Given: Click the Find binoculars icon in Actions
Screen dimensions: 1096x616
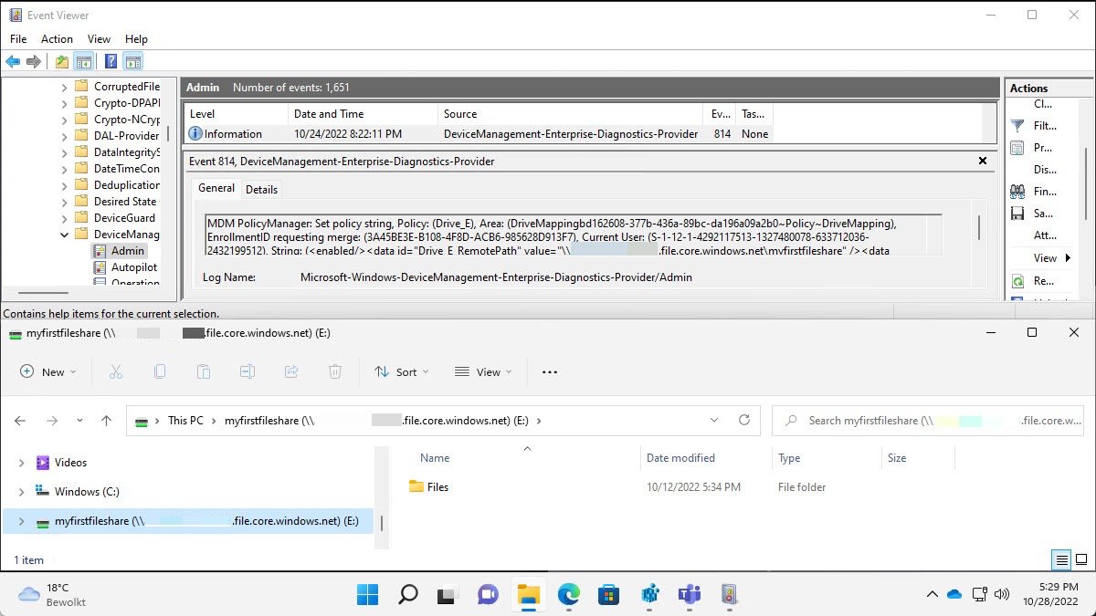Looking at the screenshot, I should pos(1017,192).
